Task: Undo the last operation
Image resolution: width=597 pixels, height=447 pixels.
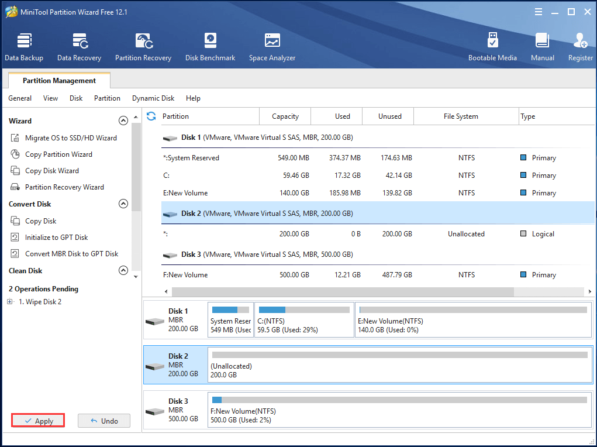Action: 103,420
